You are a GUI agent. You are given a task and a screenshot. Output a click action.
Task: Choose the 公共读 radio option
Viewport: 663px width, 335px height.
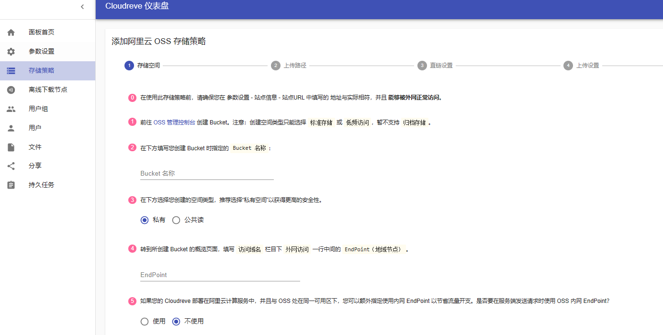pos(176,220)
